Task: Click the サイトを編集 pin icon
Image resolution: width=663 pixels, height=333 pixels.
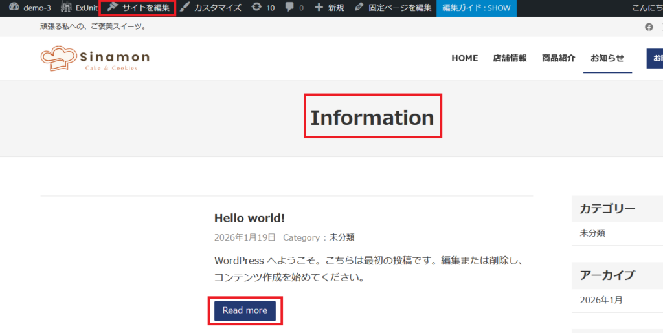Action: 112,8
